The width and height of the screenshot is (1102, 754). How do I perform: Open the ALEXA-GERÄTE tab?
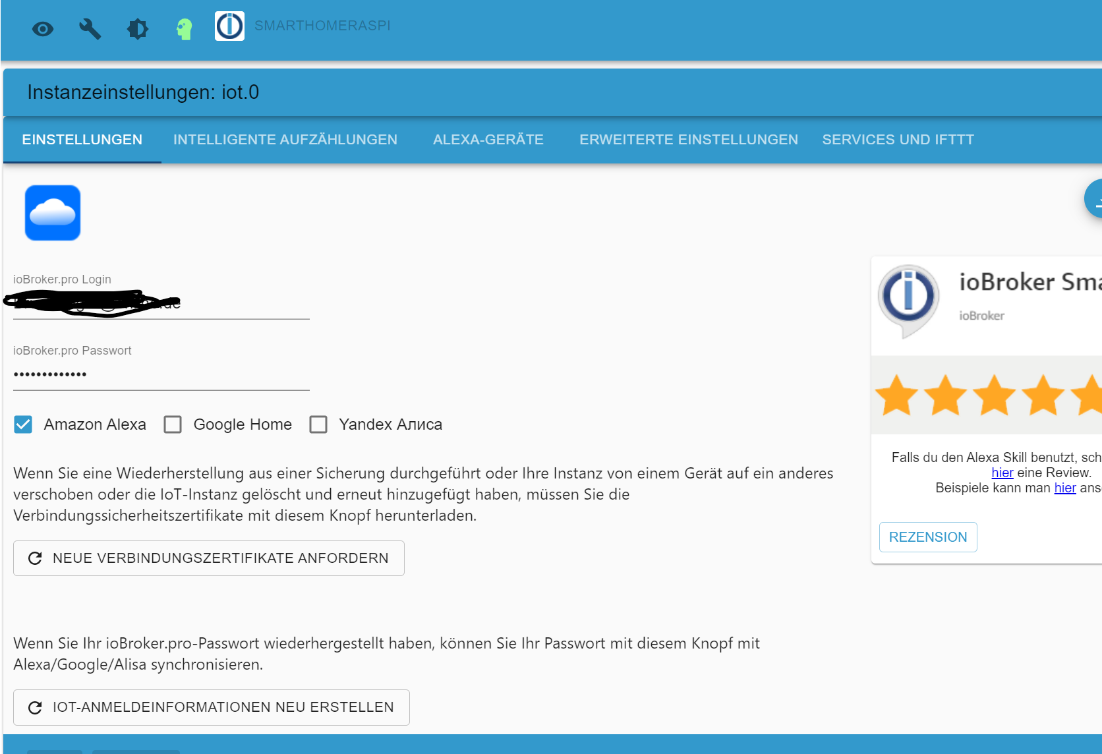488,140
